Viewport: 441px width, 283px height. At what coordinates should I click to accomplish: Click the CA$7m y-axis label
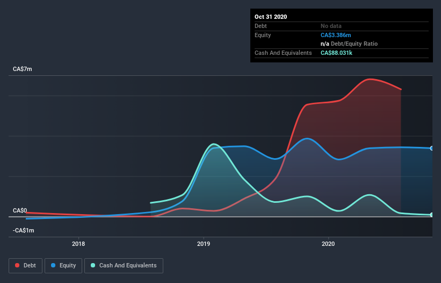point(23,69)
